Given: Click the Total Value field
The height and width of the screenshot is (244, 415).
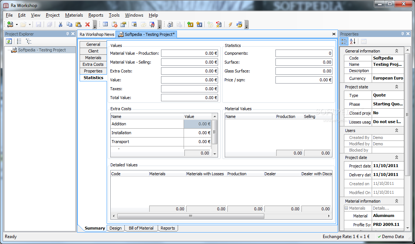Looking at the screenshot, I should (x=190, y=98).
